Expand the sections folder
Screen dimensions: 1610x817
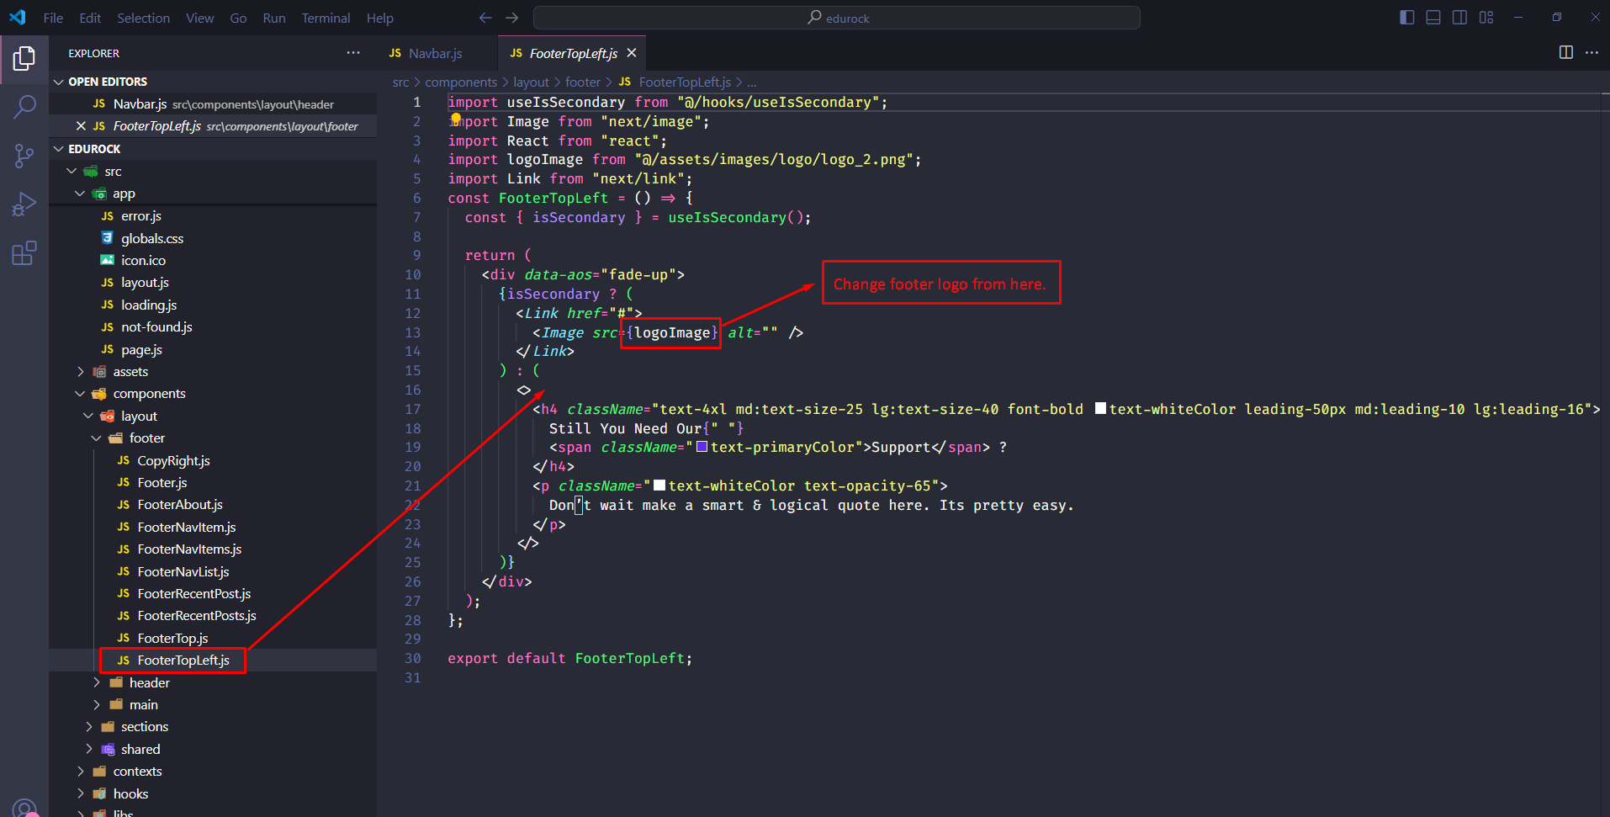click(213, 726)
